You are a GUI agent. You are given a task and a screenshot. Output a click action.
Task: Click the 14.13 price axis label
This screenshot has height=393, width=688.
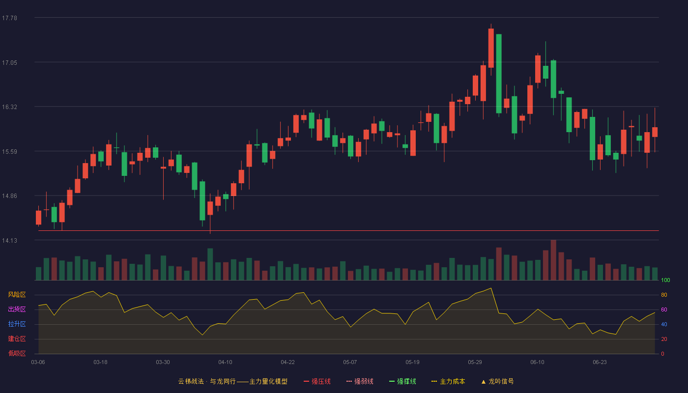tap(9, 240)
